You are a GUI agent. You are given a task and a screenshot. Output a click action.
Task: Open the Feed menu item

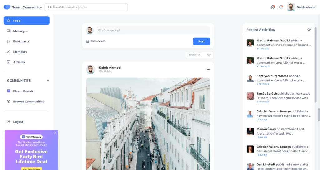click(27, 21)
